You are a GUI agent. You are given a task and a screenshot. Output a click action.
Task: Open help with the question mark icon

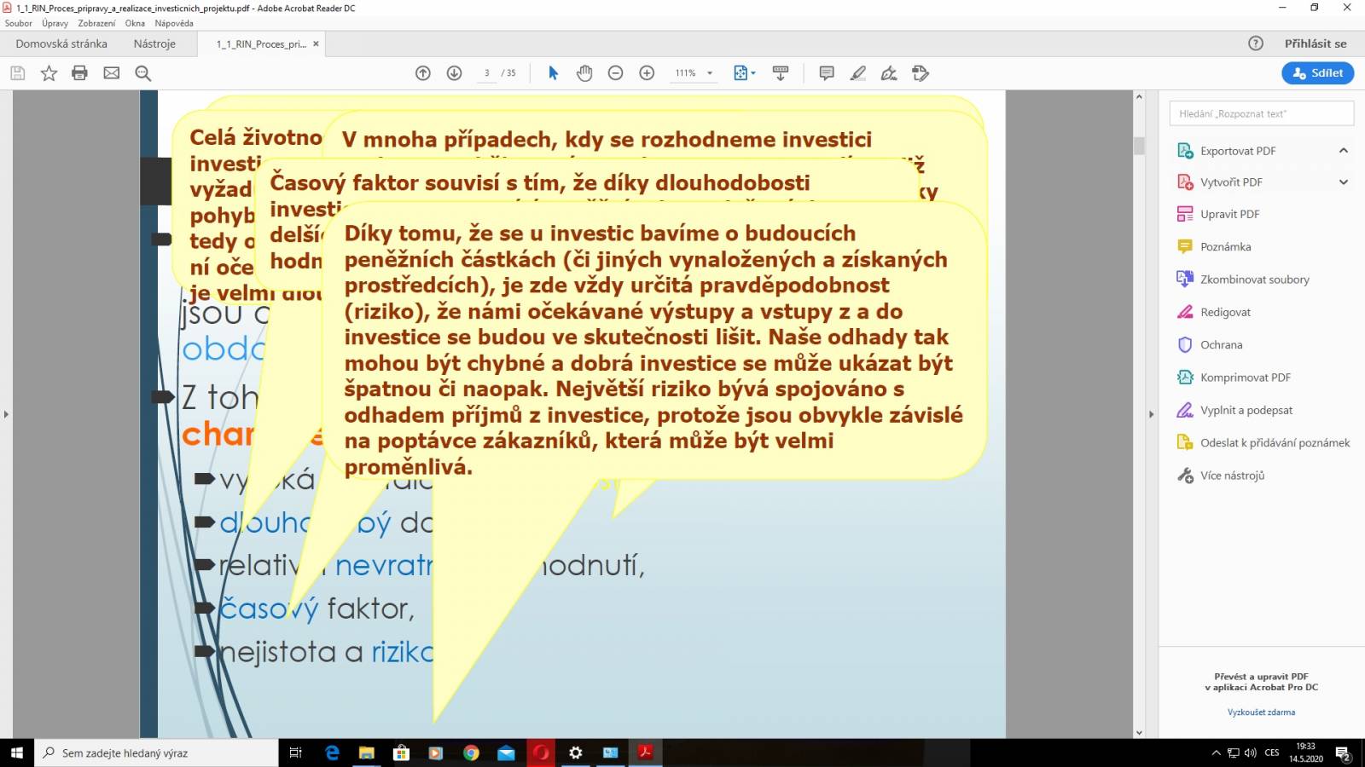click(1256, 43)
